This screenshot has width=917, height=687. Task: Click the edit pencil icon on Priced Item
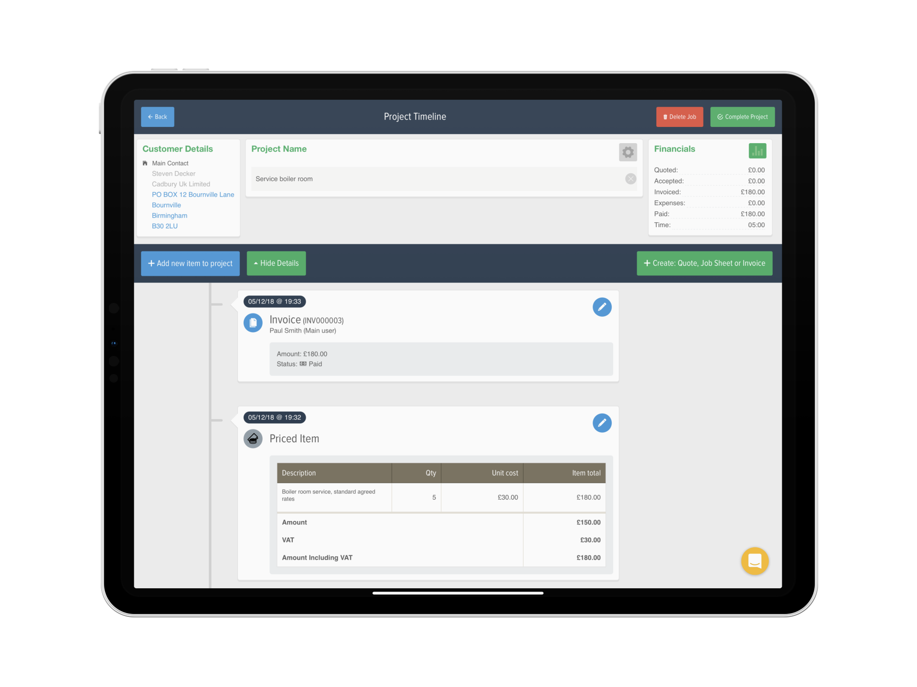(x=602, y=423)
